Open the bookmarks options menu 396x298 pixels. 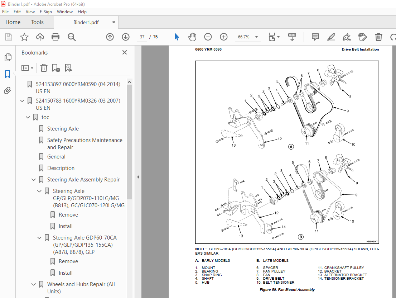pos(27,68)
